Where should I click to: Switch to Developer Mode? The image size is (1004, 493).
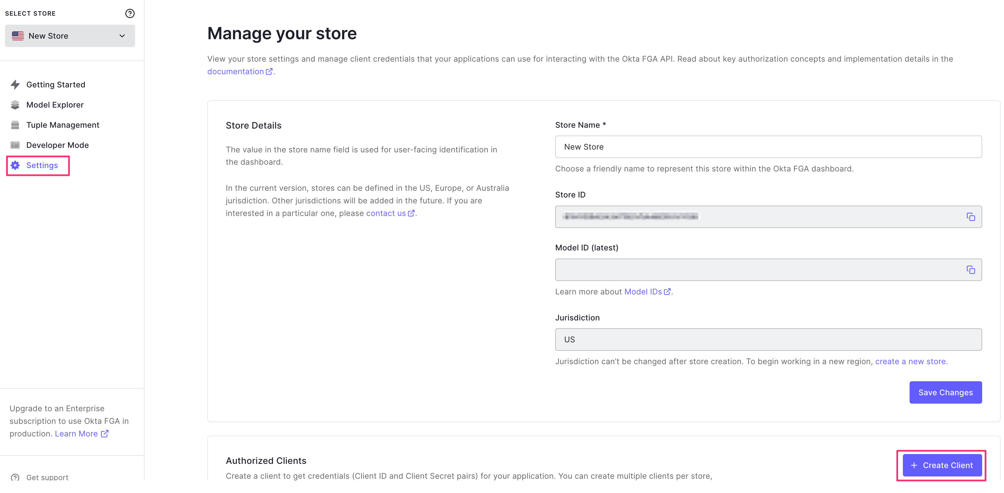coord(57,145)
